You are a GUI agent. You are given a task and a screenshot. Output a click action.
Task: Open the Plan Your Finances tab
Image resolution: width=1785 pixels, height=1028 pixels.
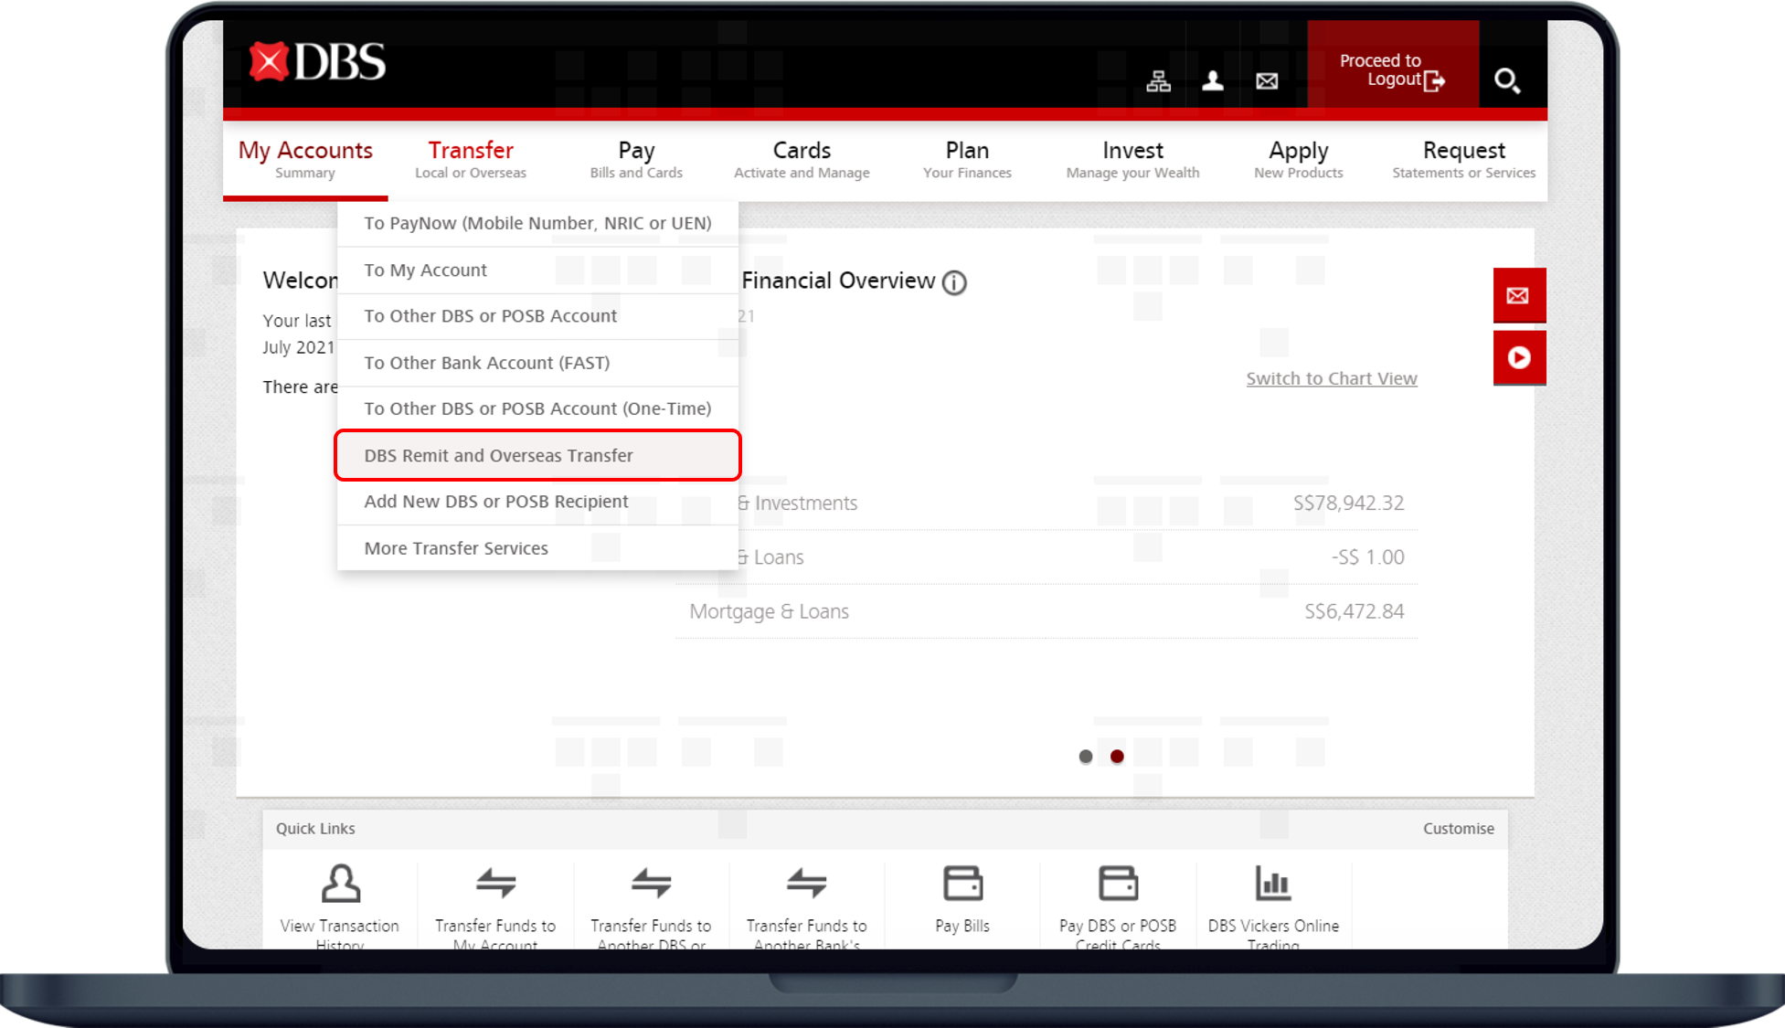click(x=967, y=159)
